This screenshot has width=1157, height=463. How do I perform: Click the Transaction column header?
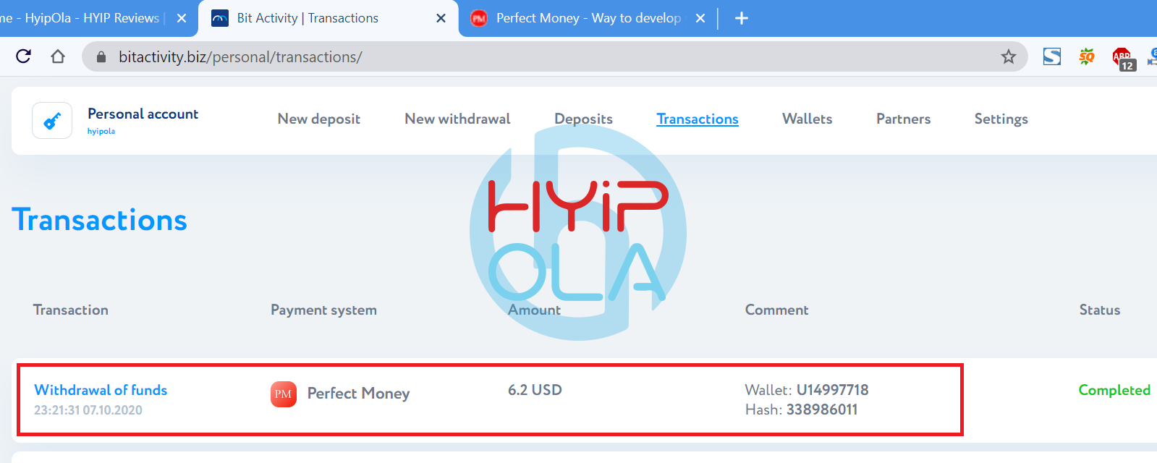click(71, 310)
